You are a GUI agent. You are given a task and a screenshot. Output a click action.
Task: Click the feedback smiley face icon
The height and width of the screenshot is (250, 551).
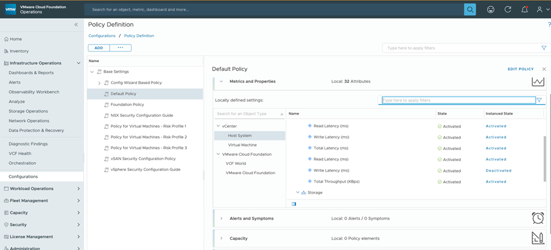pos(491,10)
